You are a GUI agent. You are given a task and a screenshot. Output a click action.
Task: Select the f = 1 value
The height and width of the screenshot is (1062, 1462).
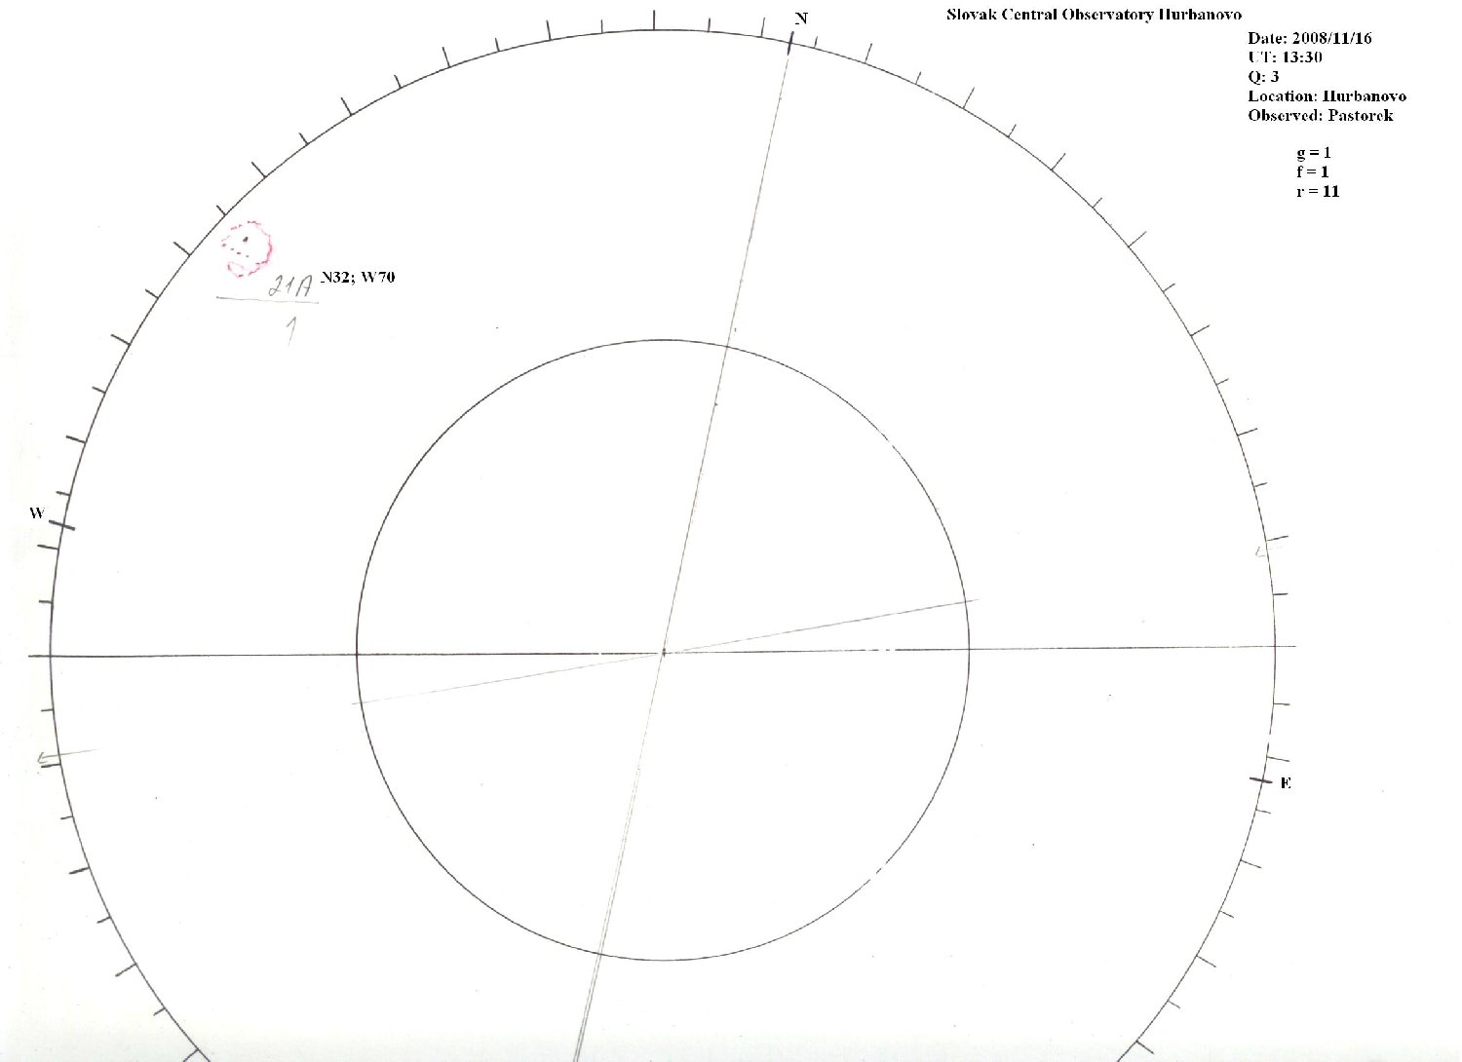(1312, 172)
